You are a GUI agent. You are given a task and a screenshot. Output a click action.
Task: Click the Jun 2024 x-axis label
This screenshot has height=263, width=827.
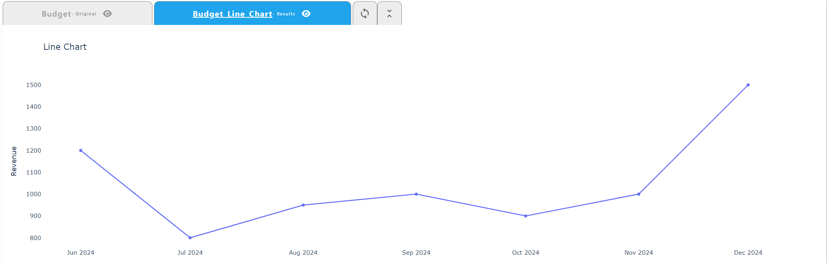pyautogui.click(x=81, y=253)
